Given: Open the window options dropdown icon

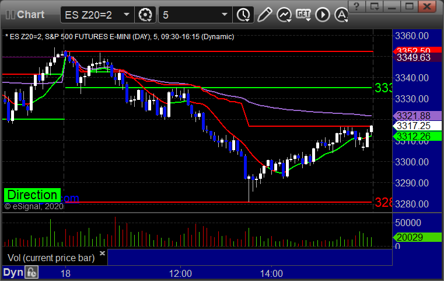Looking at the screenshot, I should coord(374,6).
